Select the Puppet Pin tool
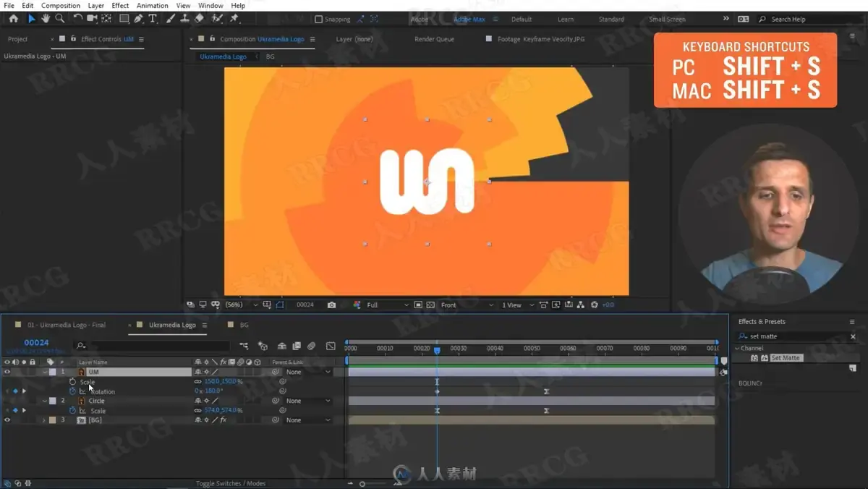 [x=234, y=19]
